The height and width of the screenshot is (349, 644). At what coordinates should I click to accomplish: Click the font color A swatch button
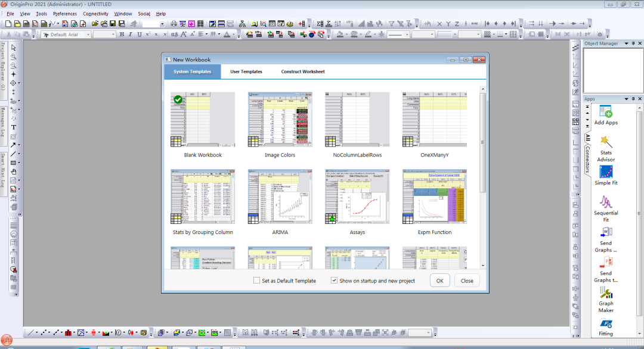coord(227,35)
